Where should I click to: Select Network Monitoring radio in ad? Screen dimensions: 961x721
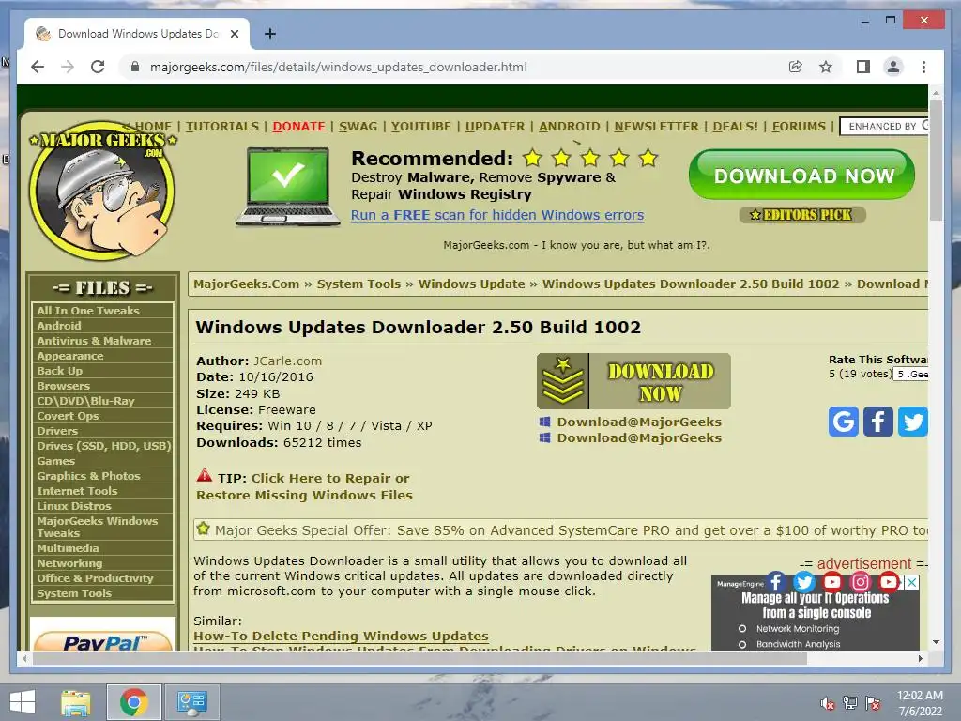[742, 629]
